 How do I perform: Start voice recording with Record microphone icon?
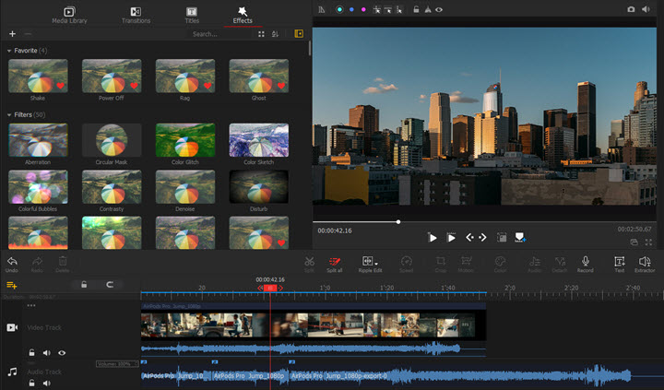pos(585,262)
